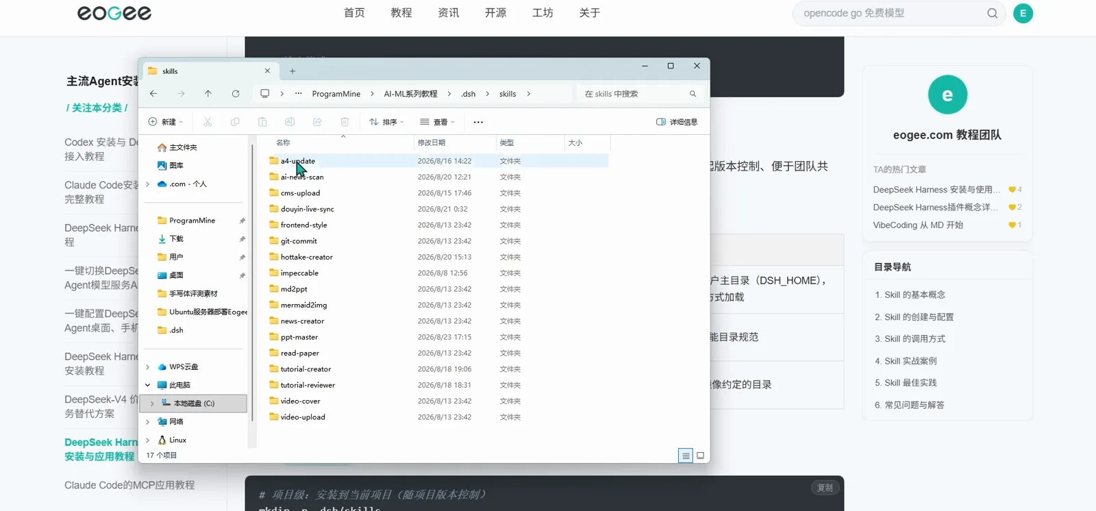This screenshot has width=1096, height=511.
Task: Click the Delete trash icon in Explorer
Action: click(x=345, y=122)
